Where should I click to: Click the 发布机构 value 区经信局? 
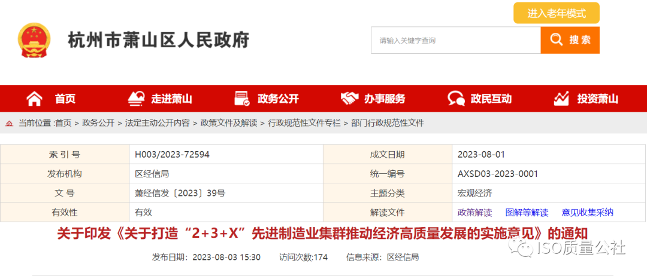152,174
